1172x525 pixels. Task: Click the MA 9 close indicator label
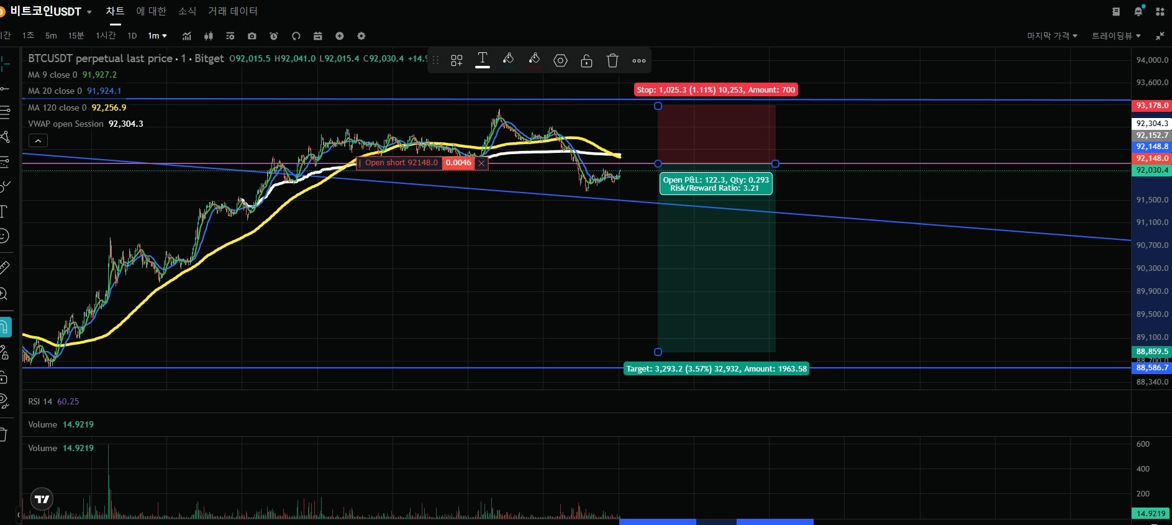click(53, 75)
